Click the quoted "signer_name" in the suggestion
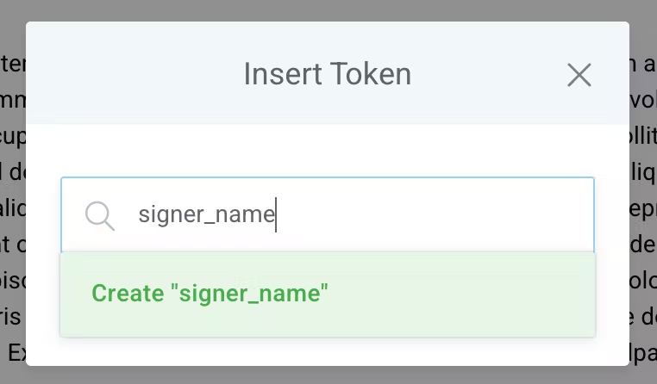This screenshot has height=384, width=657. pos(249,294)
